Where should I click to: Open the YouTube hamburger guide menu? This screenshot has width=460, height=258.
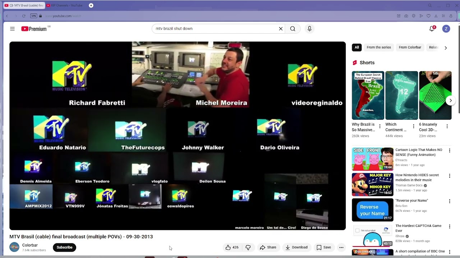[x=12, y=29]
